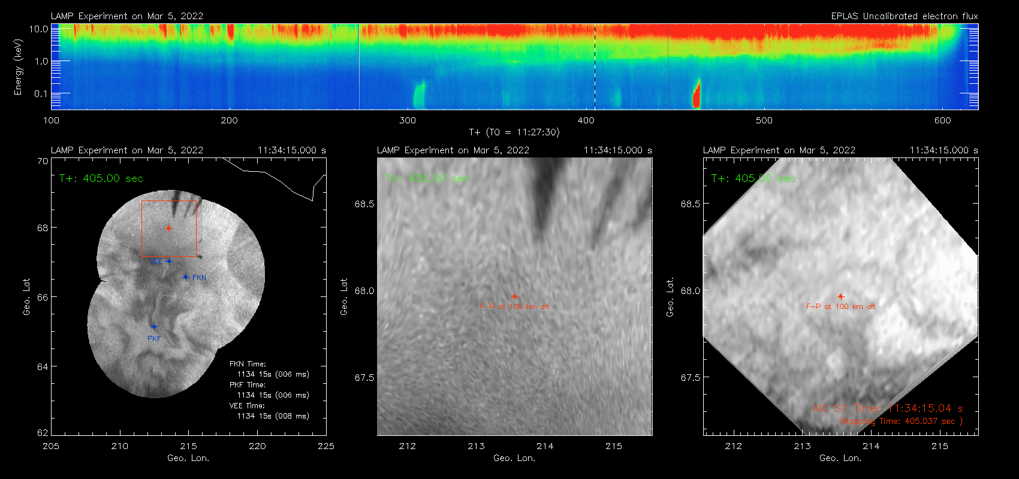Click the F-P at 100 km alt label in middle panel
The height and width of the screenshot is (479, 1019).
(x=514, y=307)
